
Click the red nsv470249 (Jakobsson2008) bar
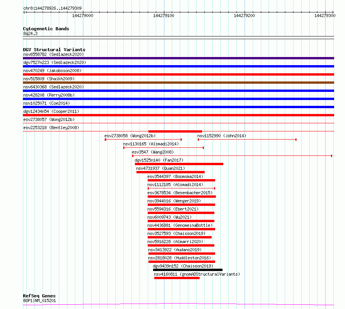[178, 74]
